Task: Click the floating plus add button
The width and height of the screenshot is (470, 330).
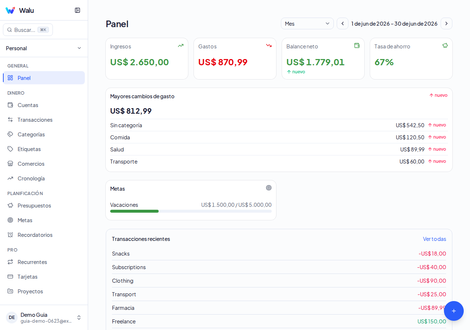Action: click(x=454, y=311)
